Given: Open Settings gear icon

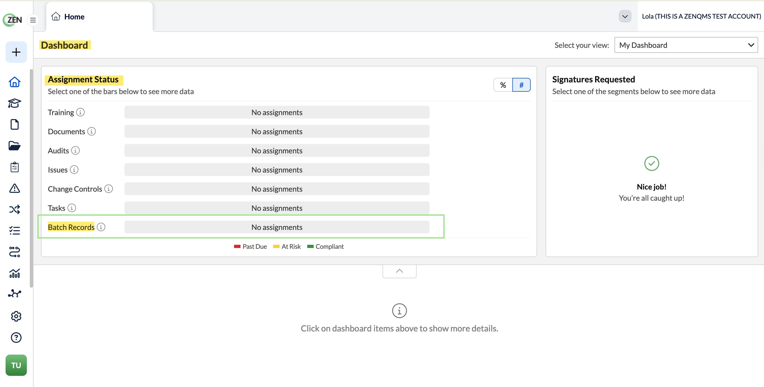Looking at the screenshot, I should (16, 316).
